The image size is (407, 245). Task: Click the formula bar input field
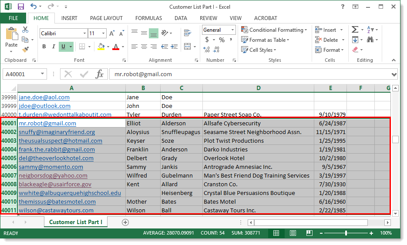251,74
